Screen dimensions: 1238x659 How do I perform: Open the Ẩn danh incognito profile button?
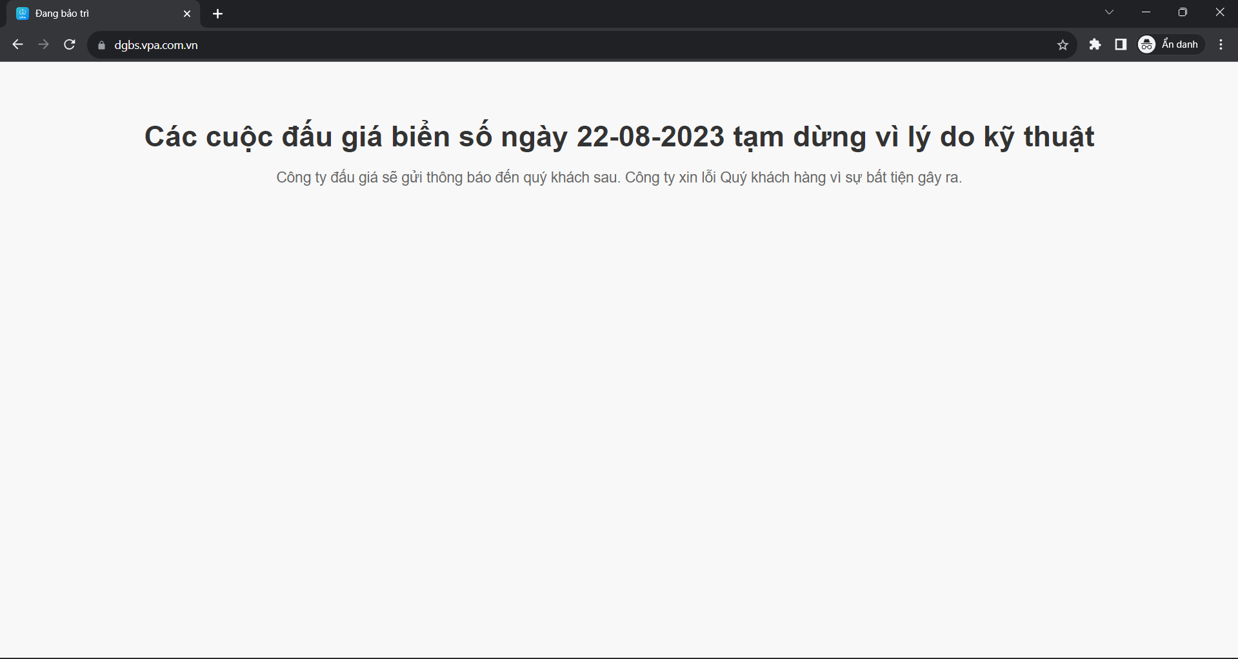(x=1170, y=44)
